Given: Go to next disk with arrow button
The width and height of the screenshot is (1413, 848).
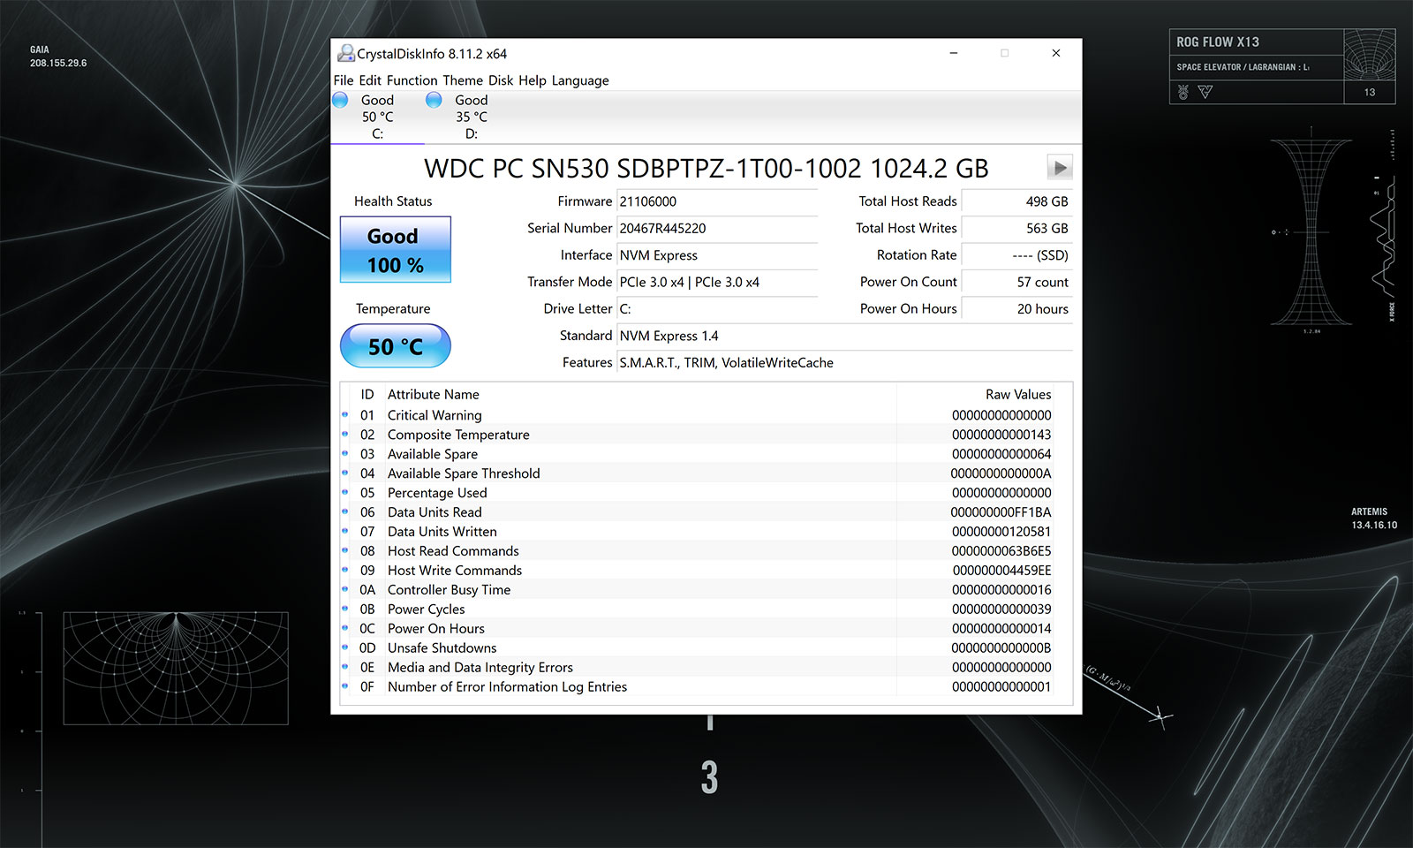Looking at the screenshot, I should pos(1060,167).
